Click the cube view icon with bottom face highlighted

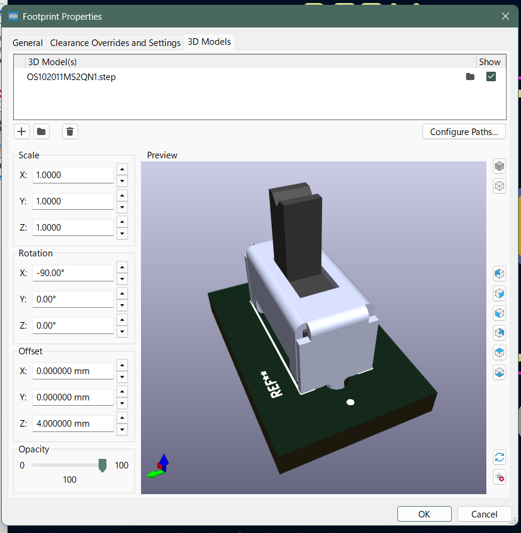click(499, 372)
